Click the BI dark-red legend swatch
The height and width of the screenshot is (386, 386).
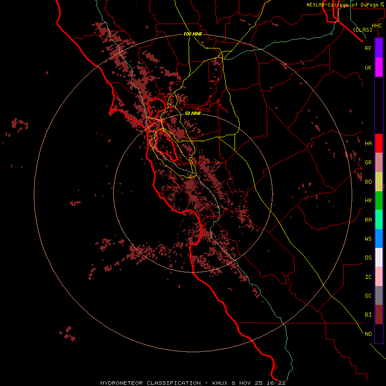pos(379,315)
